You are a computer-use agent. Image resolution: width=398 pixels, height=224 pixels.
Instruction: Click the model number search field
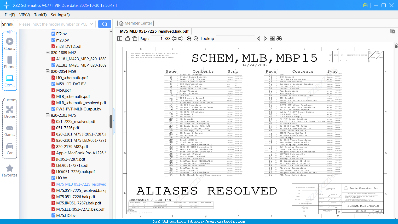click(54, 24)
